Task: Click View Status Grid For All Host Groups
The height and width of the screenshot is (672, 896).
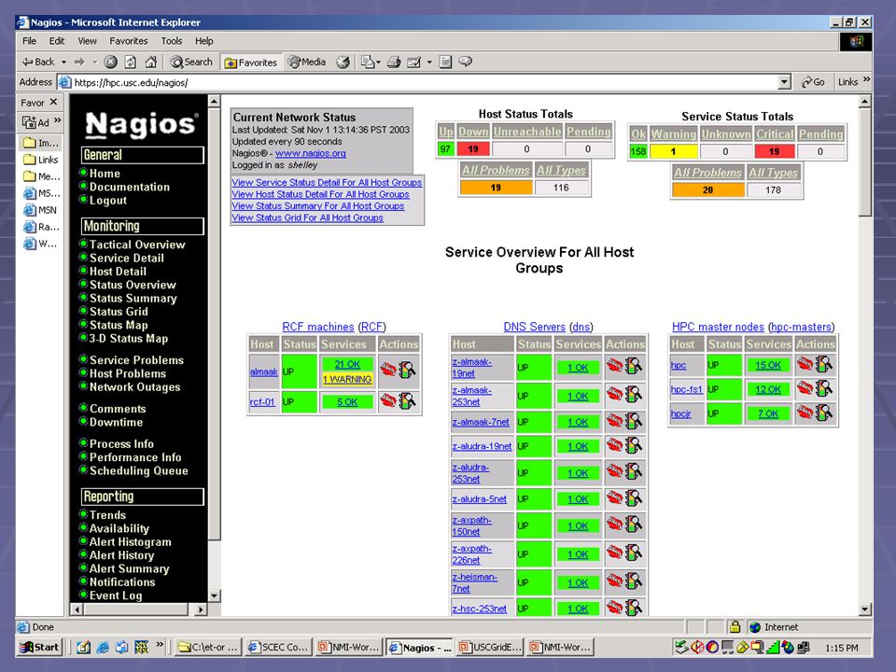Action: coord(307,217)
